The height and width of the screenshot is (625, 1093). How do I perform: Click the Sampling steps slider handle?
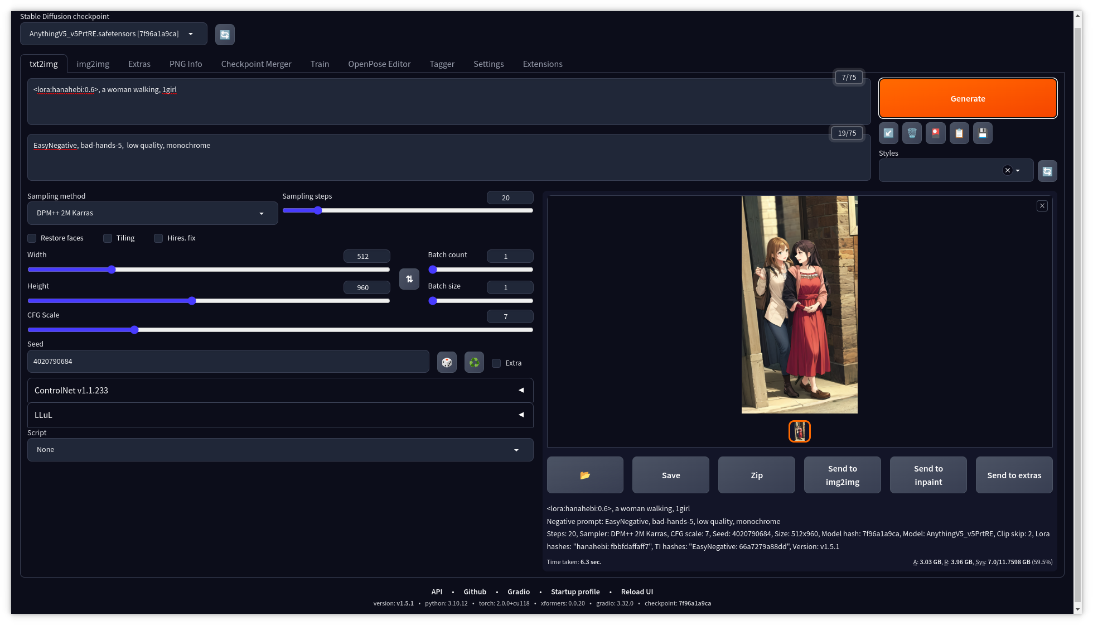318,210
